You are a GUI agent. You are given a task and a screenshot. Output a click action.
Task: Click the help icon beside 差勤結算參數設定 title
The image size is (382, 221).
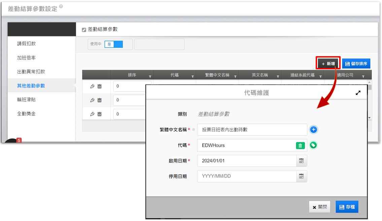click(x=61, y=7)
